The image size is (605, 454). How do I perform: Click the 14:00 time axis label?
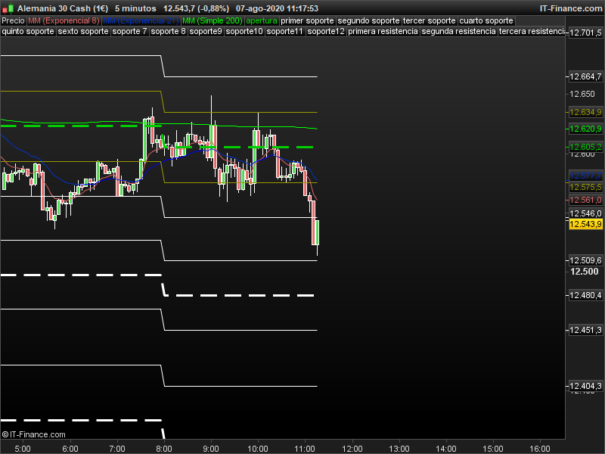[446, 449]
